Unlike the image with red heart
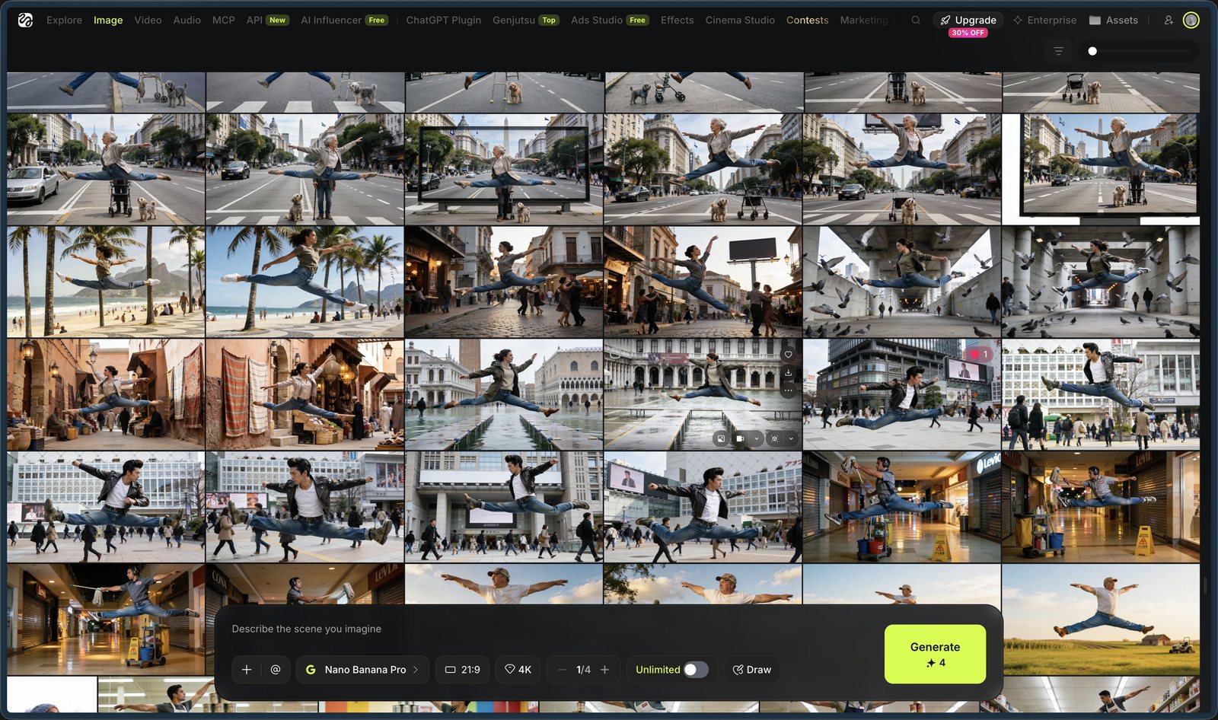This screenshot has width=1218, height=720. coord(978,355)
